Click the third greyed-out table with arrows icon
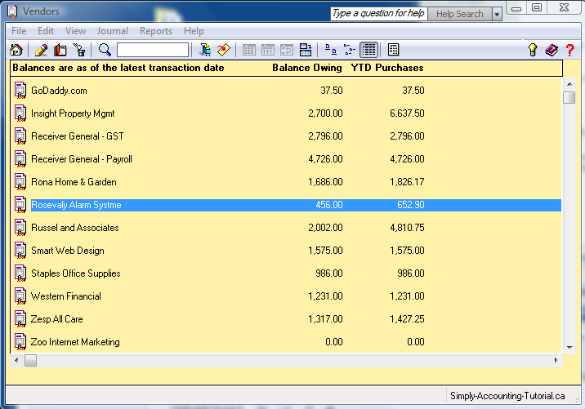 287,50
